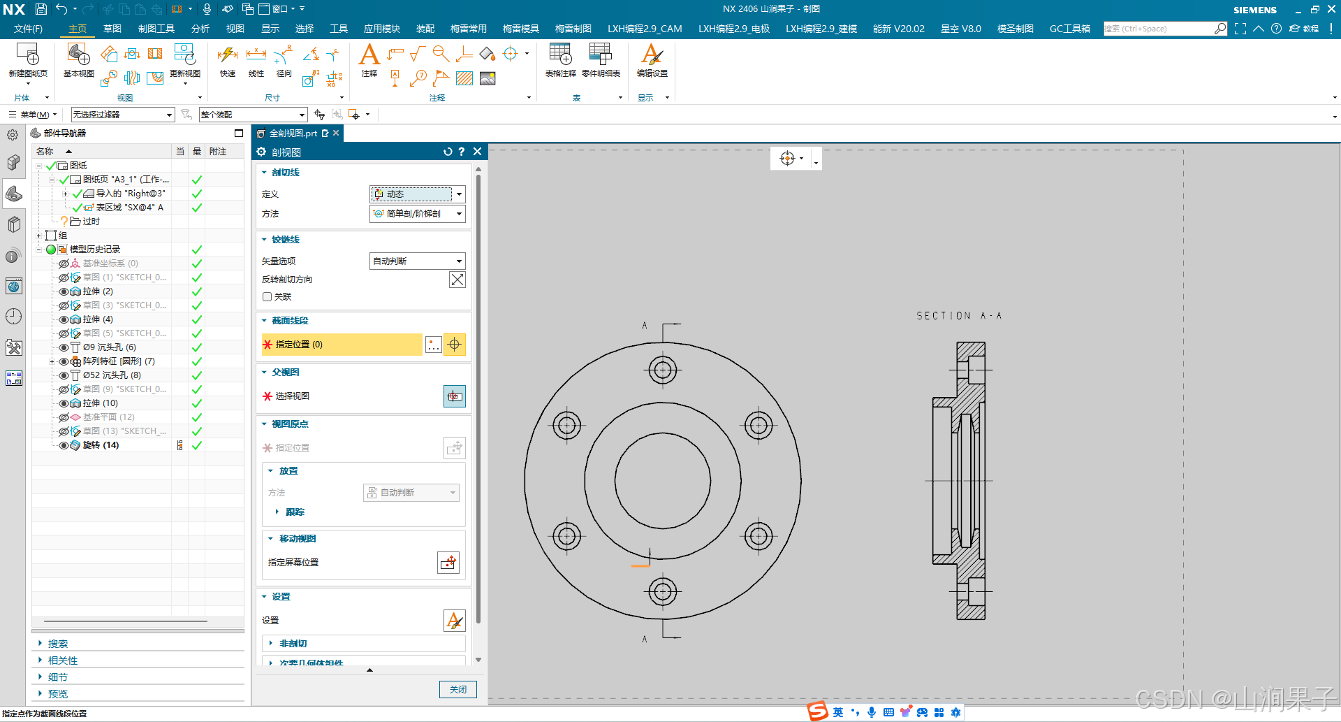The width and height of the screenshot is (1341, 722).
Task: Open the history clock tab in sidebar
Action: click(x=13, y=317)
